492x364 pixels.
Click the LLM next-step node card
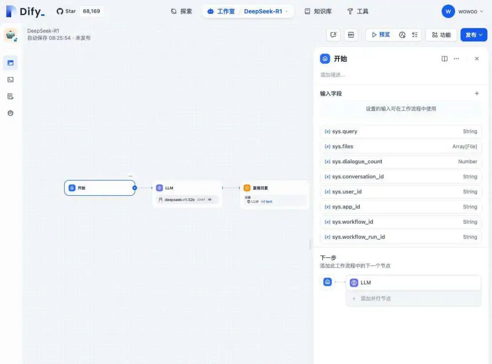pyautogui.click(x=414, y=283)
